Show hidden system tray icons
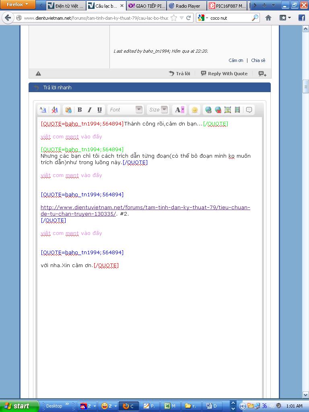 click(x=243, y=406)
